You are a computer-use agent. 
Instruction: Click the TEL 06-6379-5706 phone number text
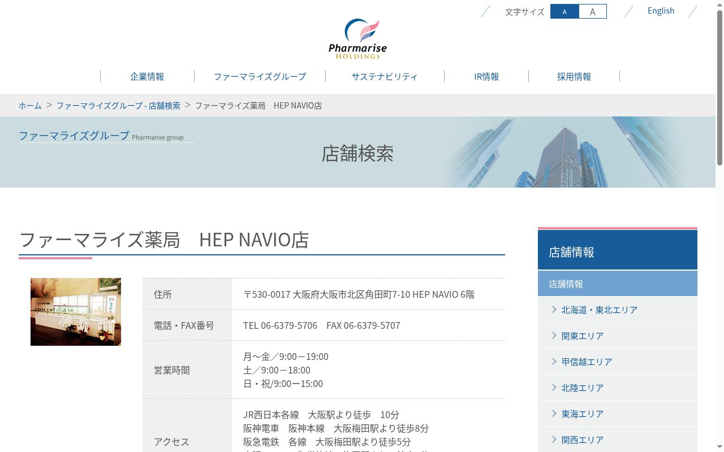click(281, 325)
